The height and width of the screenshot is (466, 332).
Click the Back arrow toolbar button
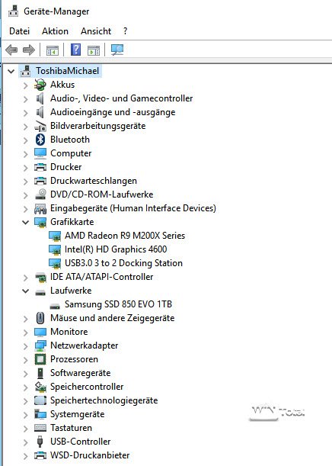click(x=11, y=50)
